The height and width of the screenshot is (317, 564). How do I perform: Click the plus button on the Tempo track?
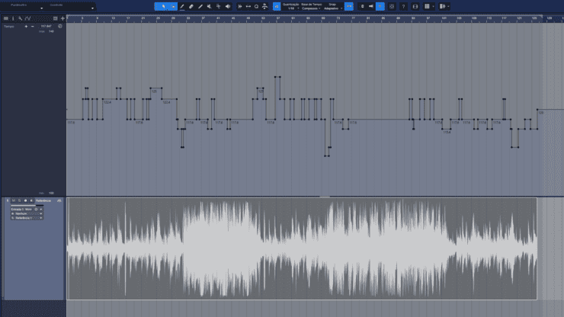[26, 26]
